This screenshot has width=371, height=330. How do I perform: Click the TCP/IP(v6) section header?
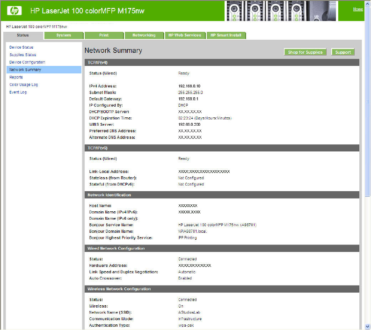tap(222, 148)
